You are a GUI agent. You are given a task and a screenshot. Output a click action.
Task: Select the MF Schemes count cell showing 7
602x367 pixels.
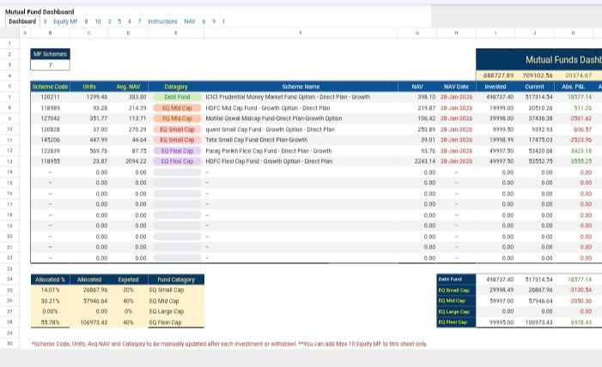pyautogui.click(x=51, y=65)
